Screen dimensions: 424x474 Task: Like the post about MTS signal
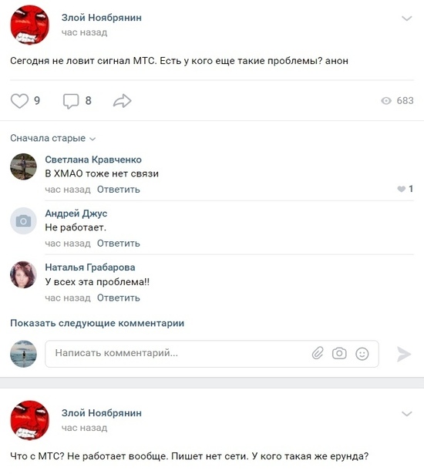click(19, 101)
